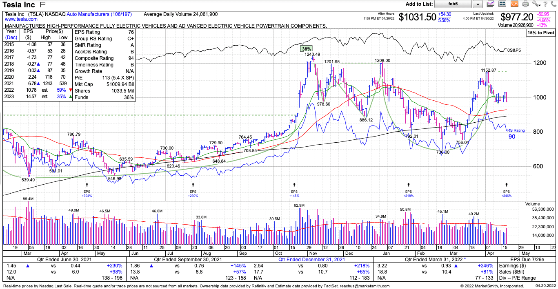Open the wrench settings tool menu
The height and width of the screenshot is (289, 558).
536,4
